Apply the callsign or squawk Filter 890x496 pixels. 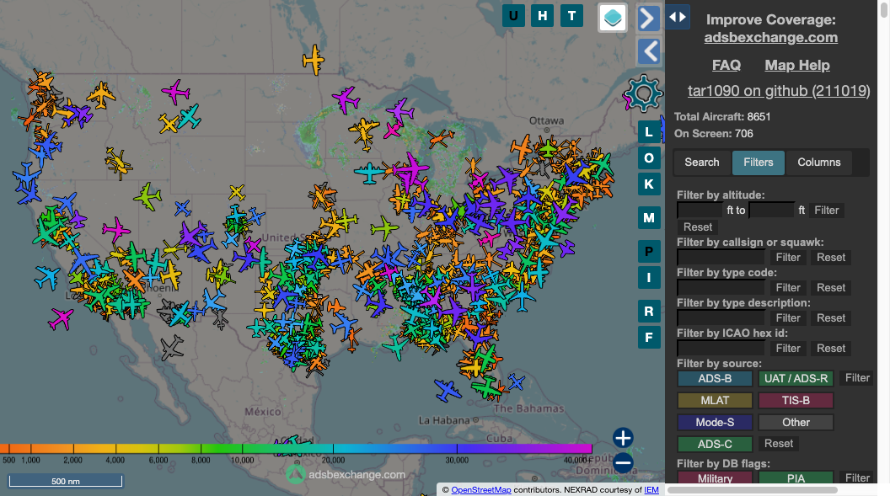click(x=788, y=258)
